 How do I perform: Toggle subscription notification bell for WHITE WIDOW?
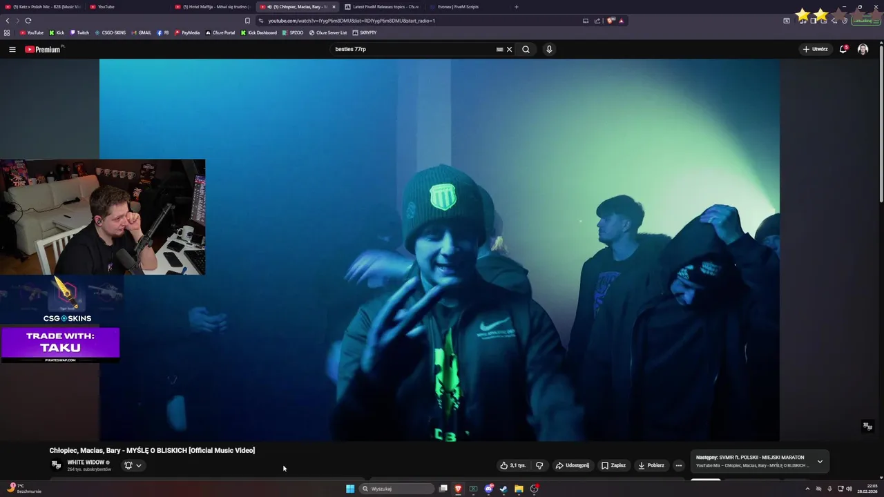click(x=128, y=465)
